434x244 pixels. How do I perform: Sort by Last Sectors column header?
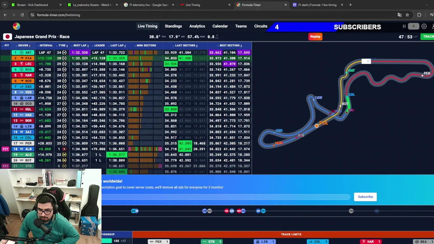click(x=186, y=45)
